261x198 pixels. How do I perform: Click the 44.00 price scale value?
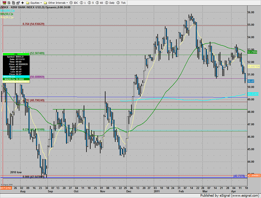tap(251, 162)
